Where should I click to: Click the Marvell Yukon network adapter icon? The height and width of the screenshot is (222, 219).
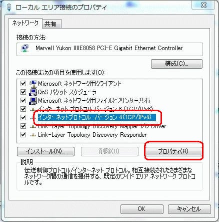(25, 49)
